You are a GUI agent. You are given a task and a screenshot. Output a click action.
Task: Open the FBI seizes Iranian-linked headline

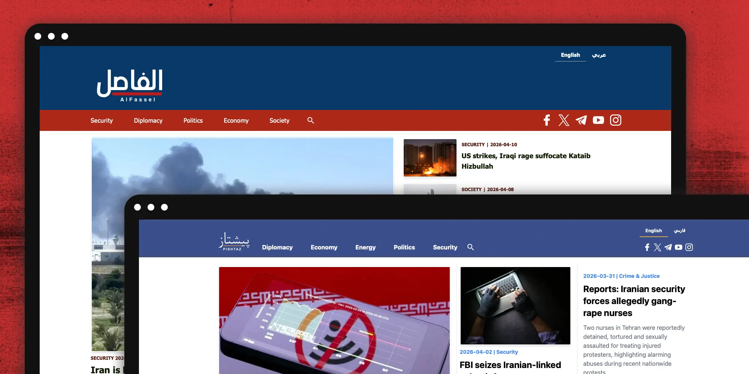(510, 365)
